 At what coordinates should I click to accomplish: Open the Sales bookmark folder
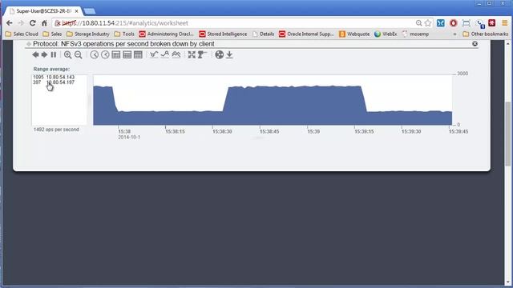coord(52,34)
